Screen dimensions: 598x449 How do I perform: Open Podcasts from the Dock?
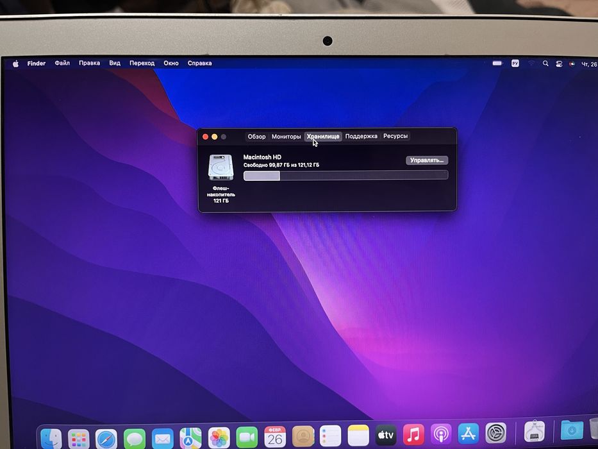pyautogui.click(x=441, y=434)
